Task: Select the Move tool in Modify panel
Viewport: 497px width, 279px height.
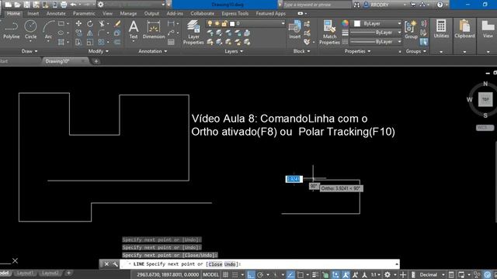Action: point(78,23)
